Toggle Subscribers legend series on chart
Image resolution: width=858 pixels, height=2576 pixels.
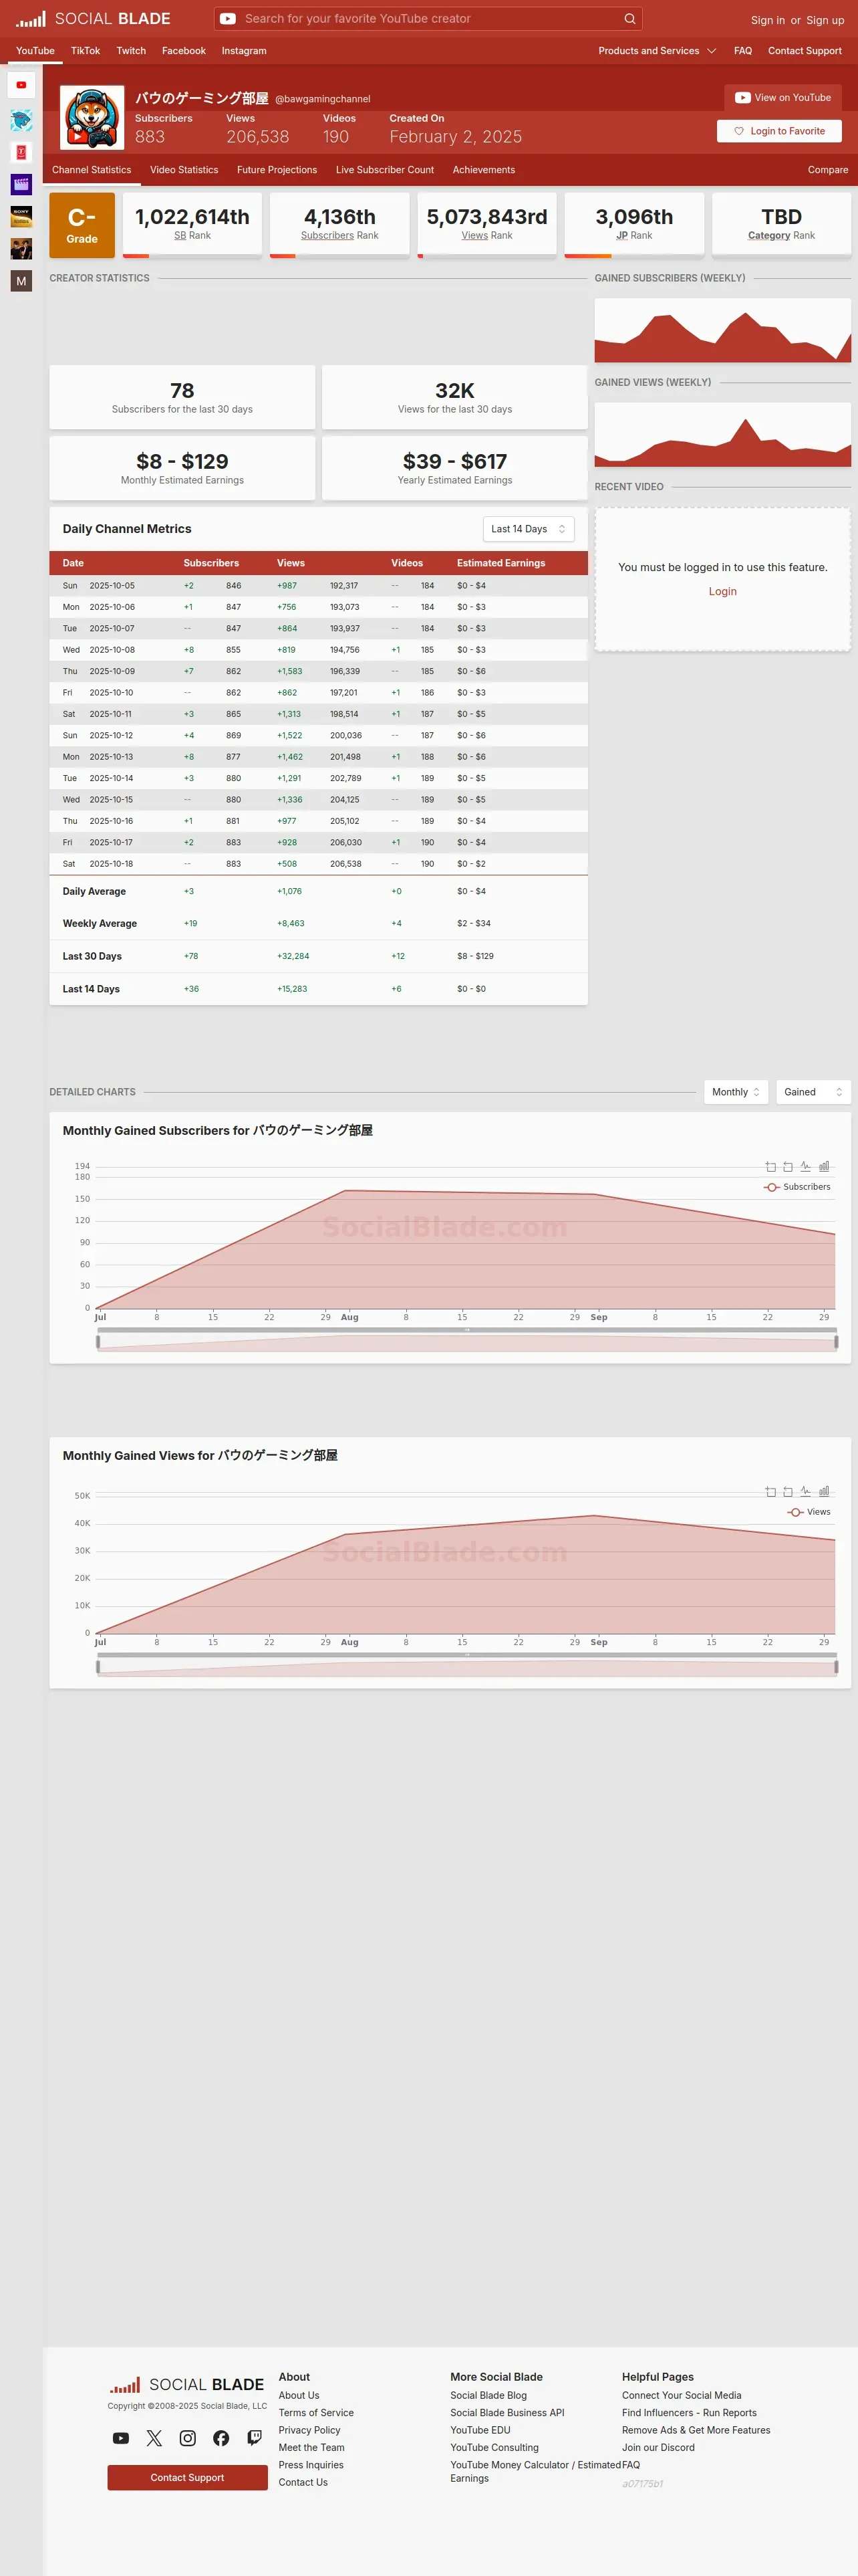click(797, 1187)
